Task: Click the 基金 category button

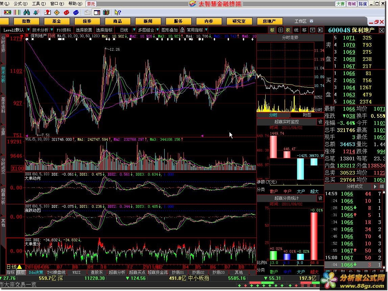Action: click(x=57, y=21)
